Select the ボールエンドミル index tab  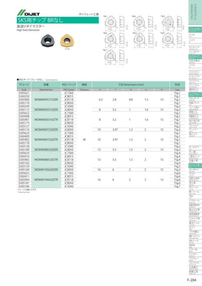(195, 76)
